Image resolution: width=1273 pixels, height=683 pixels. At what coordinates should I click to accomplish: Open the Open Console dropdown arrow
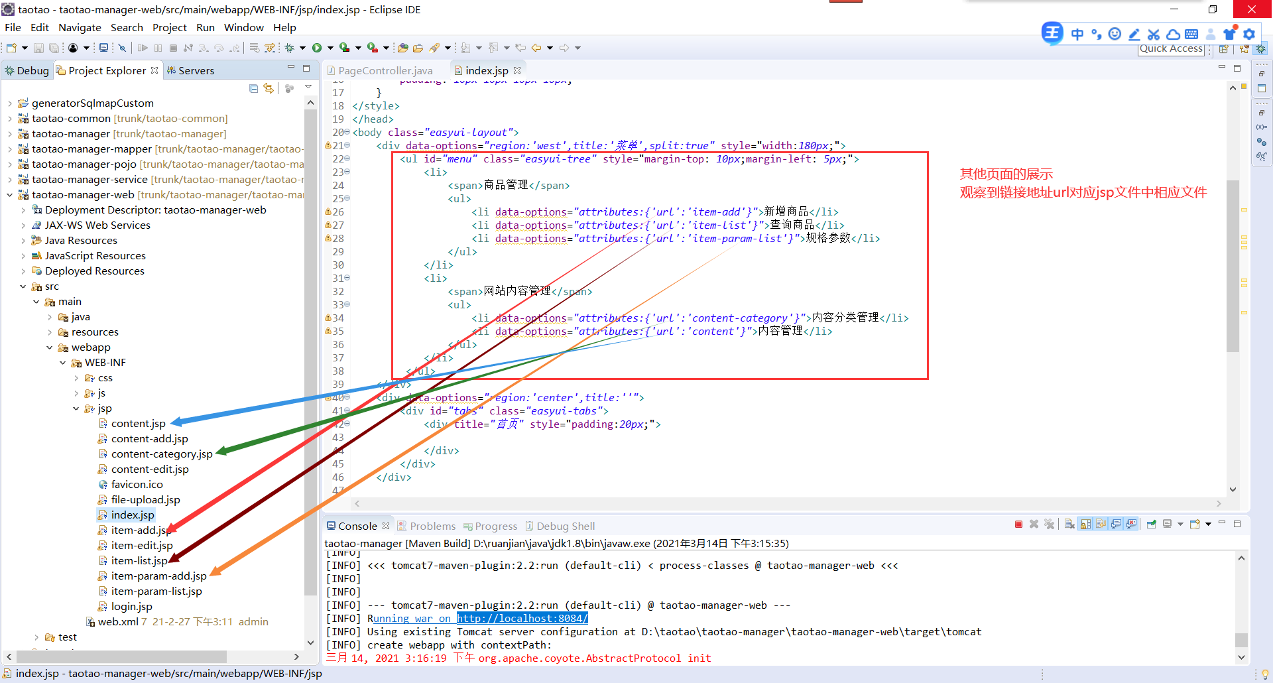pyautogui.click(x=1208, y=525)
